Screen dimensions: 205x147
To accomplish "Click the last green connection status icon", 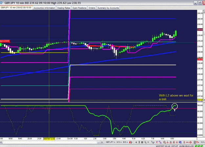I will pos(202,146).
